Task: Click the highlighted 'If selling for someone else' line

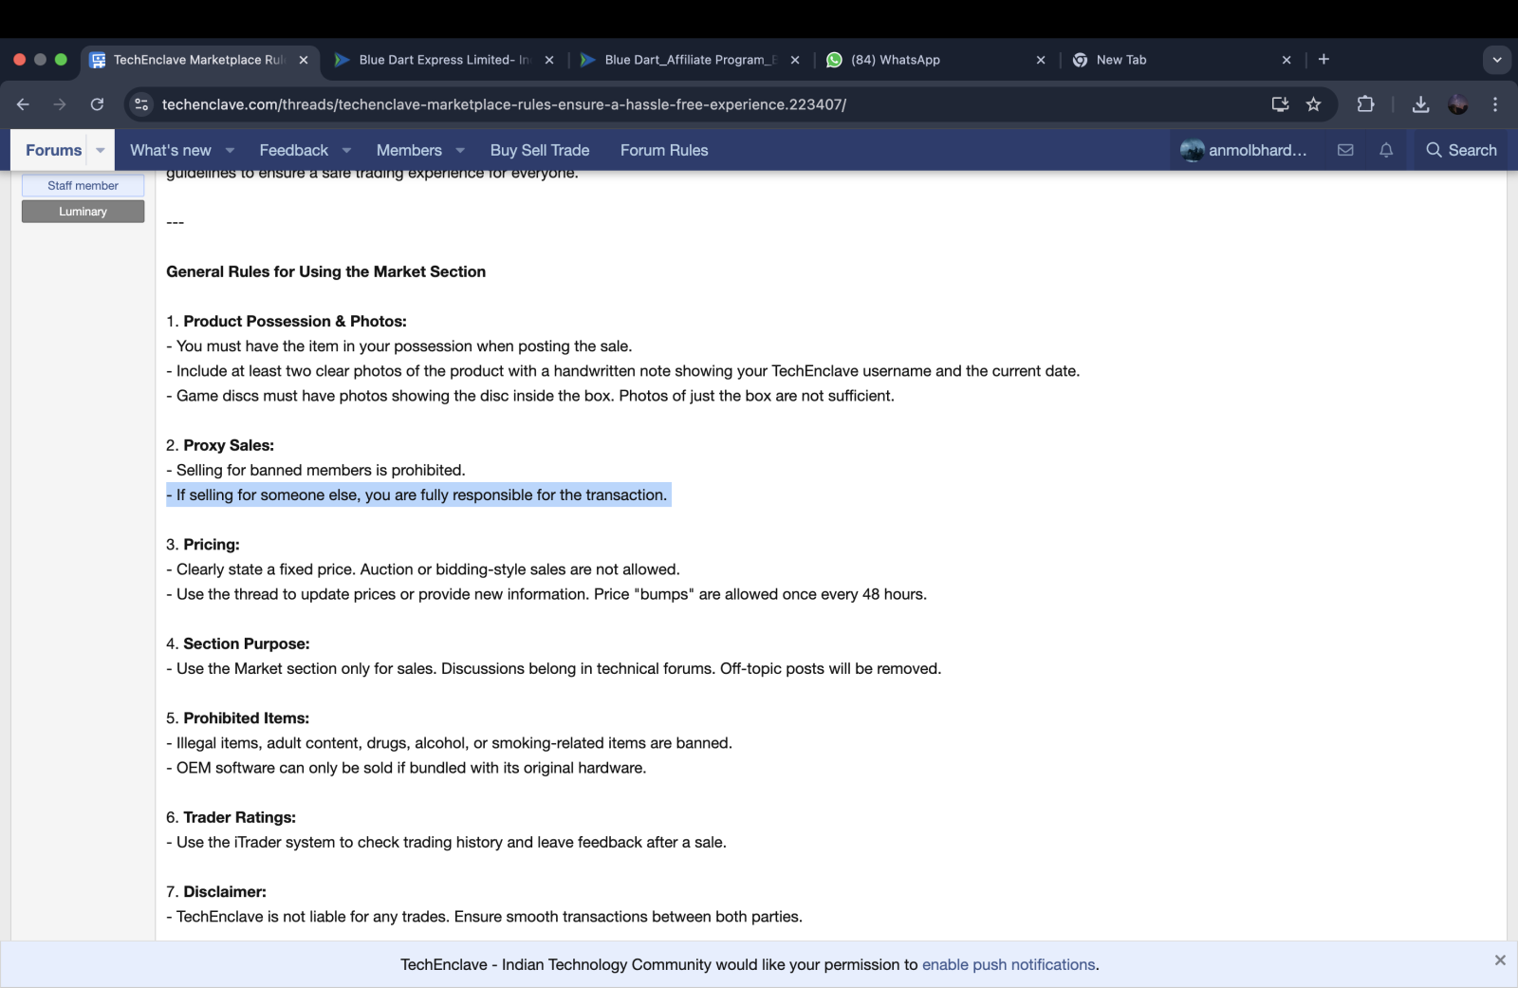Action: pyautogui.click(x=418, y=494)
